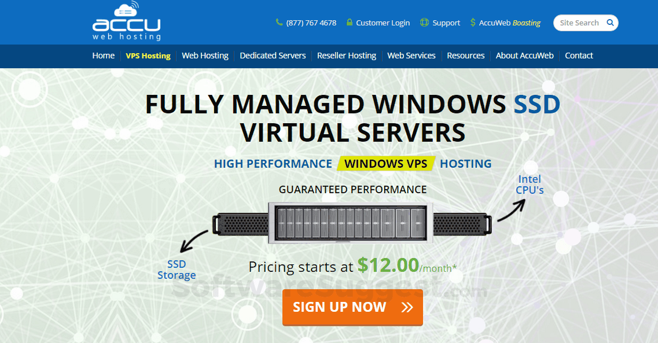Open the Web Hosting menu item
The image size is (658, 343).
coord(205,56)
